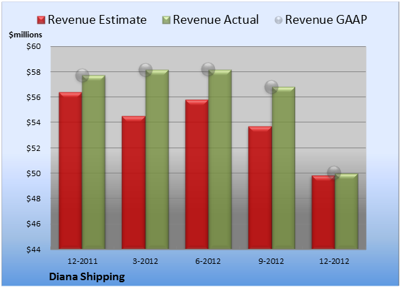This screenshot has width=400, height=287.
Task: Click the gray Revenue GAAP legend marker
Action: click(278, 20)
